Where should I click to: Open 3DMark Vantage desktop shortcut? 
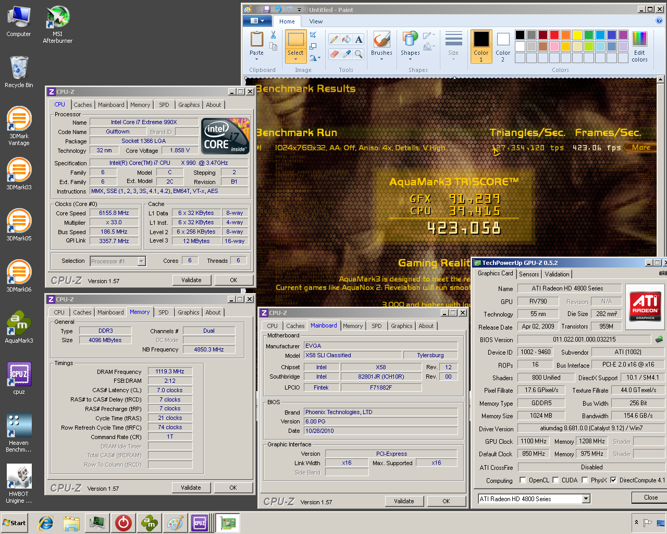click(19, 126)
